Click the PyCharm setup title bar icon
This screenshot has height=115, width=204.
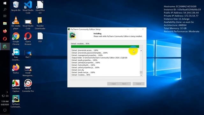point(69,29)
